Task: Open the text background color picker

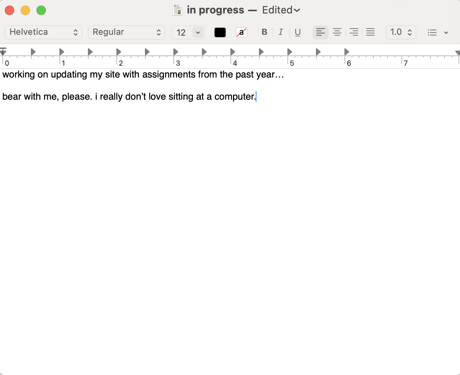Action: 241,32
